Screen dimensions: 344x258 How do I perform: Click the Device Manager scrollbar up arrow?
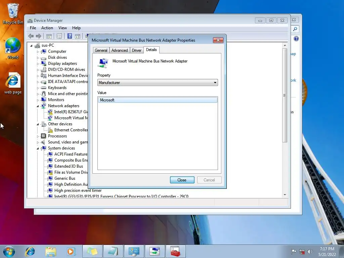pos(285,45)
